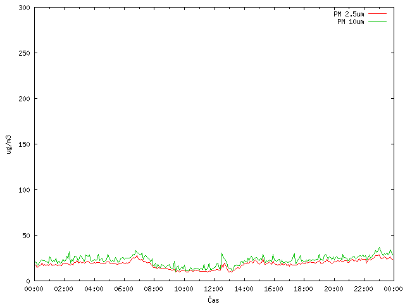Click the ug/m3 y-axis title

pos(9,144)
